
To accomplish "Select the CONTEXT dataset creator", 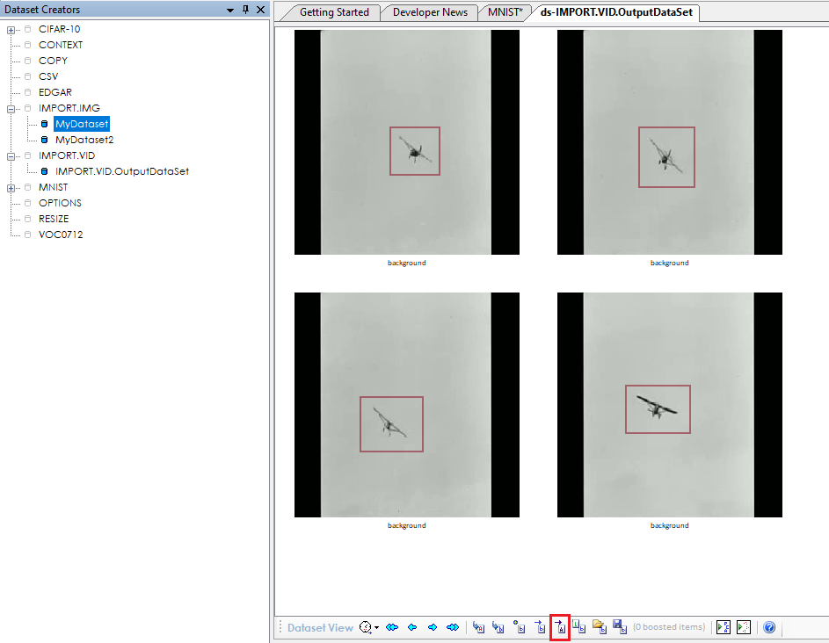I will click(x=61, y=45).
